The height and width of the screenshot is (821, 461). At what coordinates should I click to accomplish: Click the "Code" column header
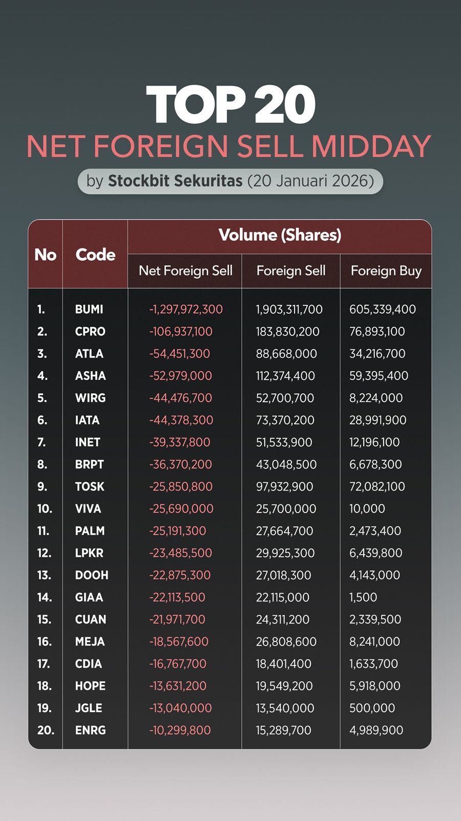point(95,255)
